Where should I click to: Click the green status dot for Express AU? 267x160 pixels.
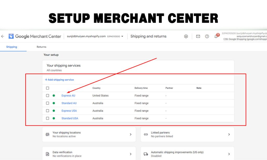(x=54, y=95)
